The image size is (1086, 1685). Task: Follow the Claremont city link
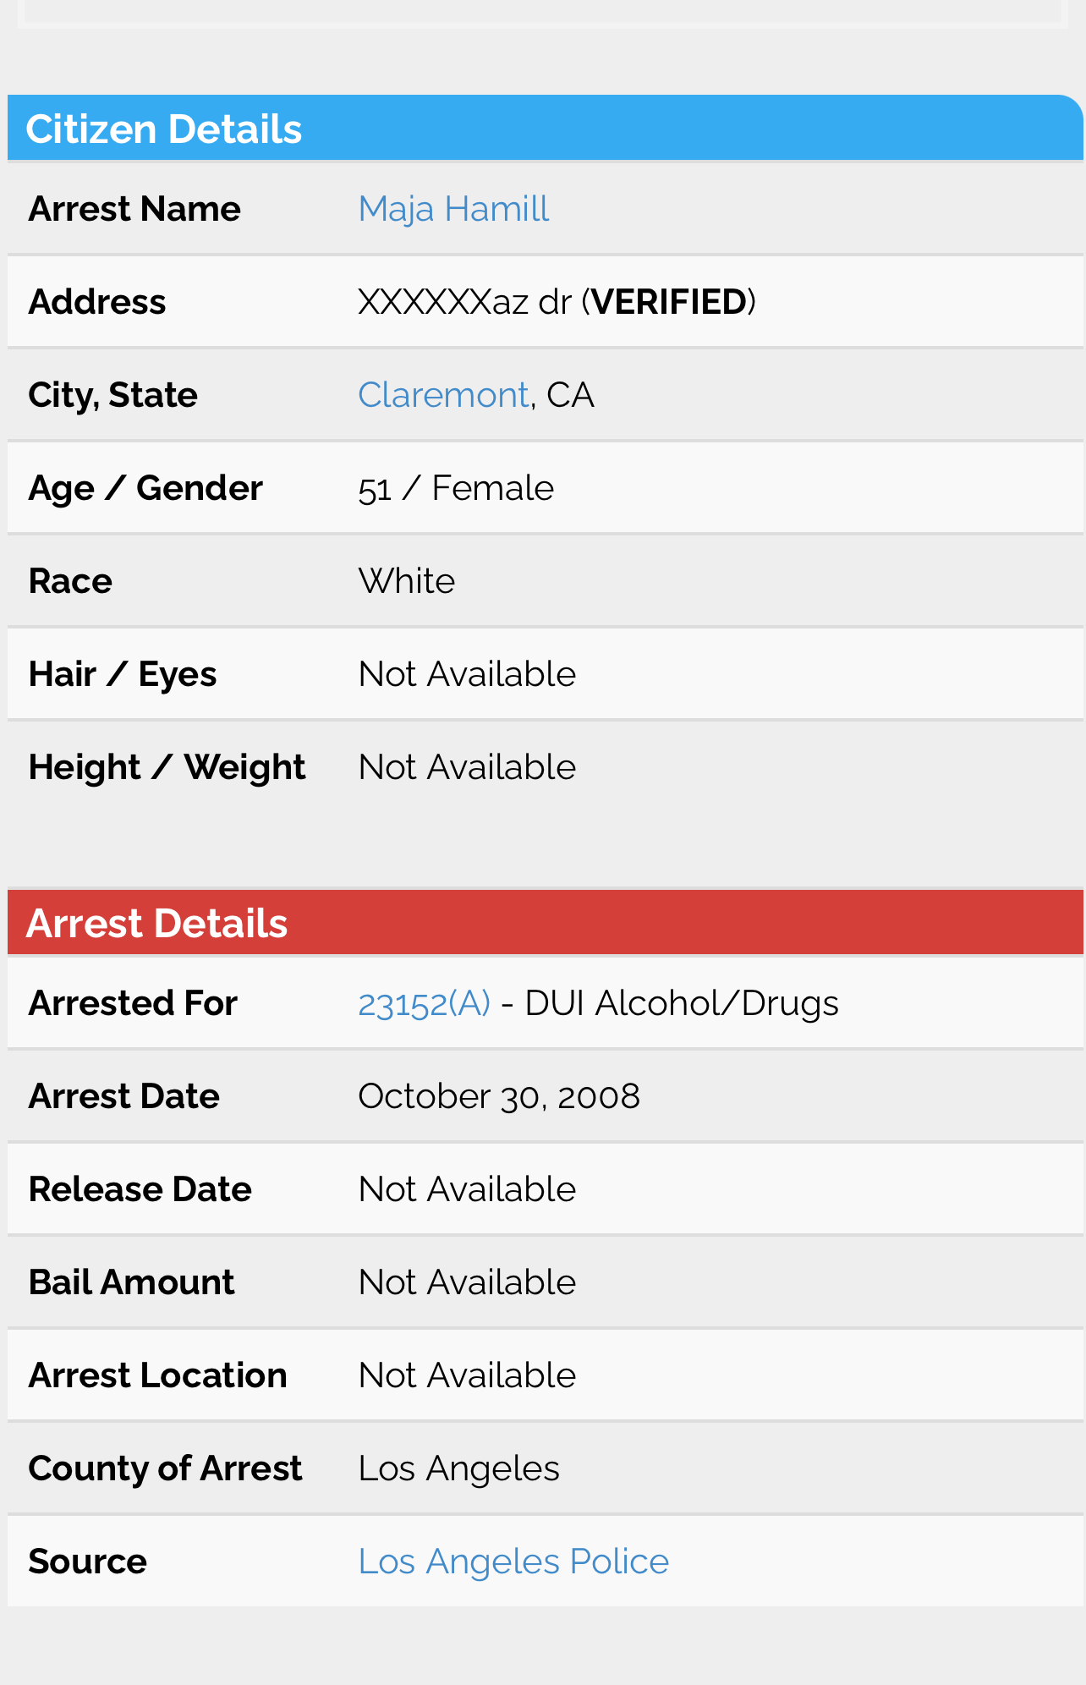443,395
